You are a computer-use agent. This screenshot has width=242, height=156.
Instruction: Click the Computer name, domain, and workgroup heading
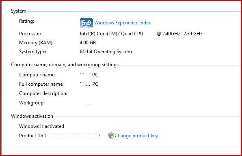point(65,65)
